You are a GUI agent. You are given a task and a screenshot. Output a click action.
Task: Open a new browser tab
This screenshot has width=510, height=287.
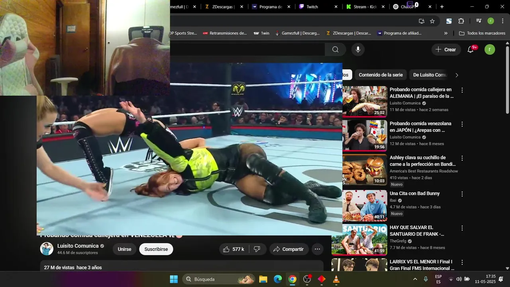(x=442, y=7)
